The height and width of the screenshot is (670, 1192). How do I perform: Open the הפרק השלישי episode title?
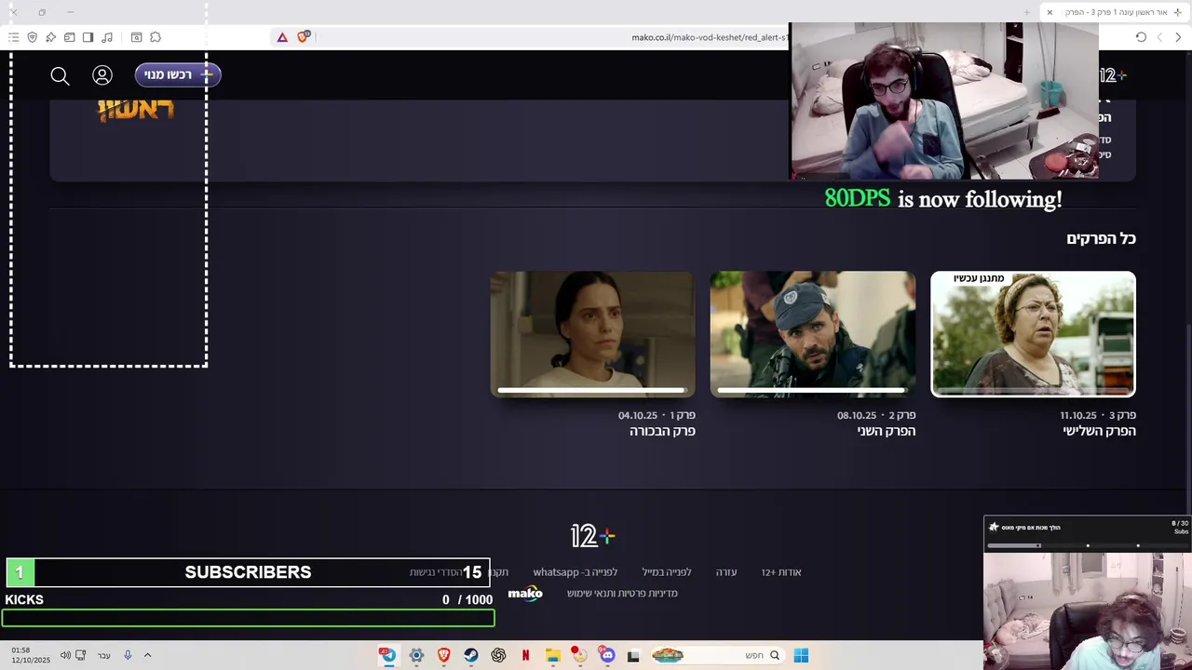click(x=1099, y=431)
